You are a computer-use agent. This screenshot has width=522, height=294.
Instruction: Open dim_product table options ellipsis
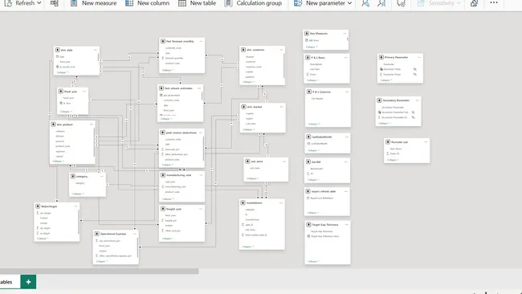pos(92,125)
